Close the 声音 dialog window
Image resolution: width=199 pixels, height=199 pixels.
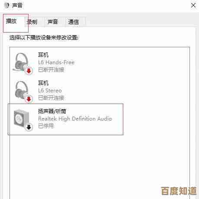[x=193, y=5]
